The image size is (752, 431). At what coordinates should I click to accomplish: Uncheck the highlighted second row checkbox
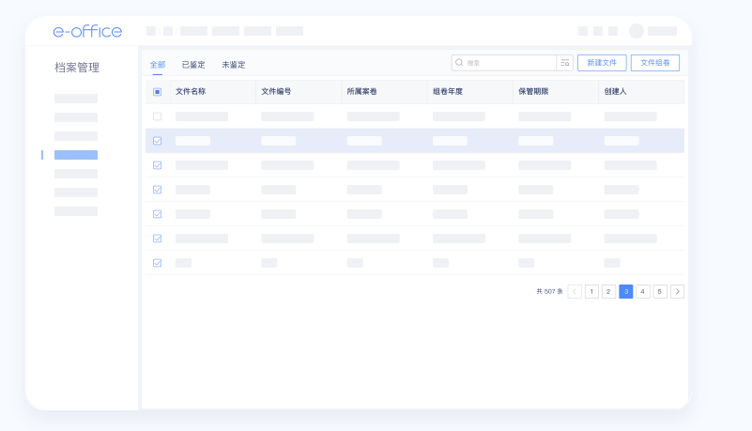point(157,141)
